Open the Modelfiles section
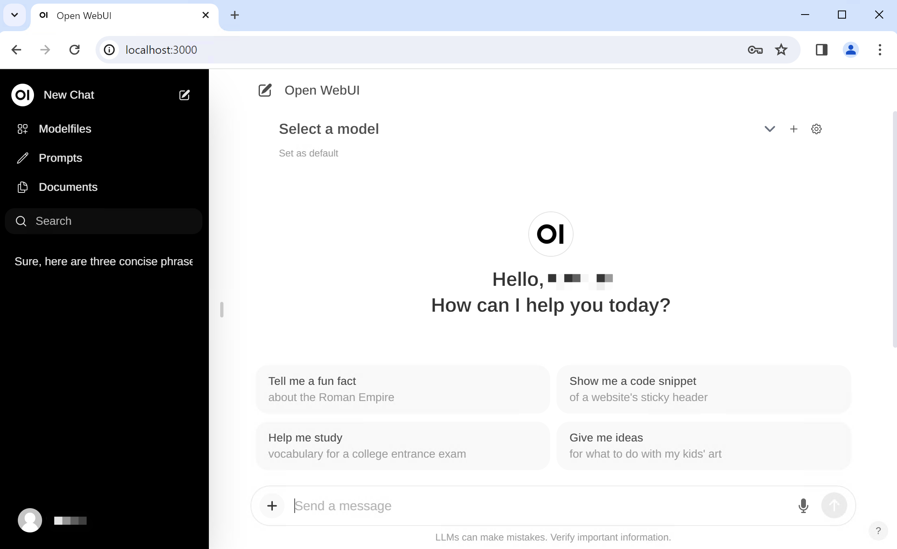Screen dimensions: 897x549 65,129
